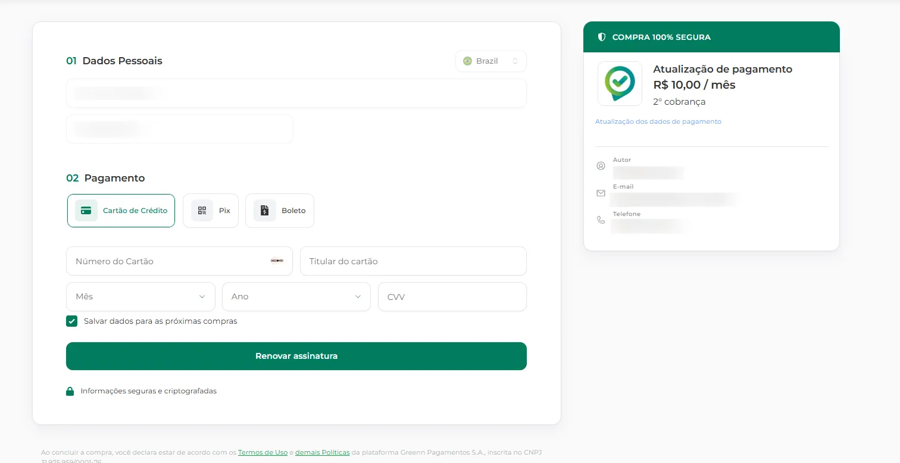Click the 2º cobrança text
The height and width of the screenshot is (463, 900).
point(679,102)
